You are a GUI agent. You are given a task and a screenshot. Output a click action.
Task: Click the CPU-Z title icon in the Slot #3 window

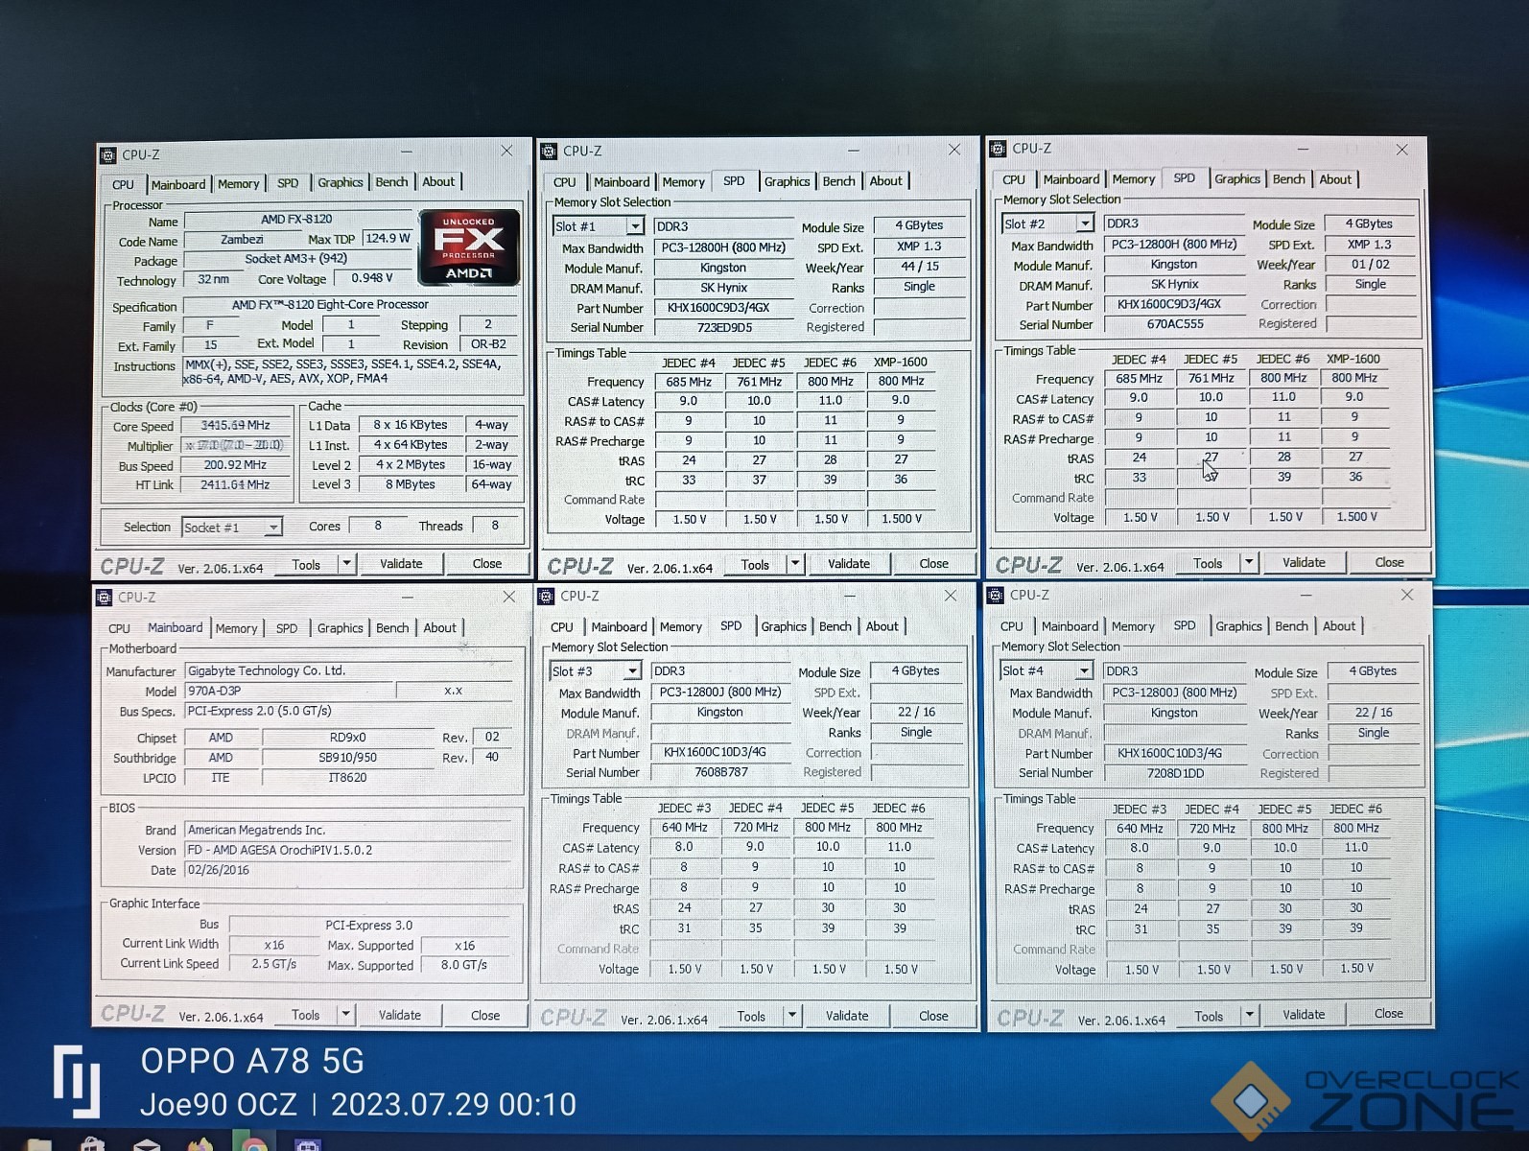(x=546, y=597)
